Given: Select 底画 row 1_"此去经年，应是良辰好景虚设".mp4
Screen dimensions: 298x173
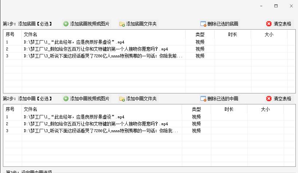Looking at the screenshot, I should pyautogui.click(x=74, y=42).
